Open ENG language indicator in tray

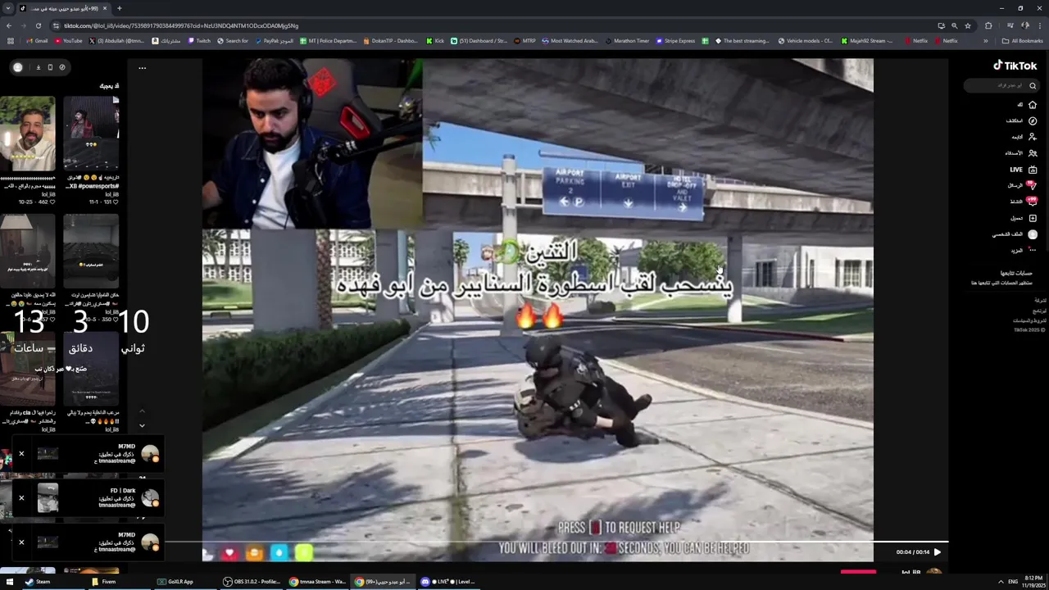pyautogui.click(x=1013, y=582)
